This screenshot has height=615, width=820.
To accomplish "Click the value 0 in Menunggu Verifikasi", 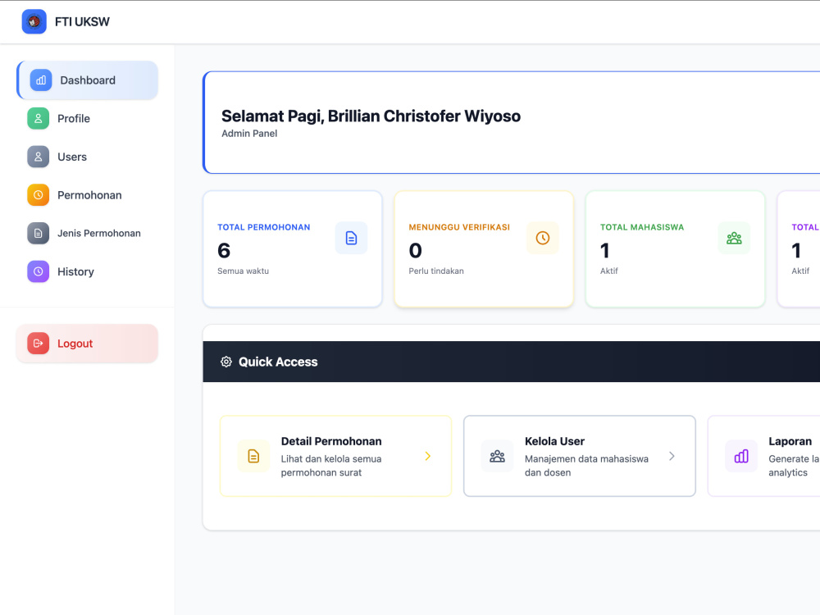I will click(415, 250).
